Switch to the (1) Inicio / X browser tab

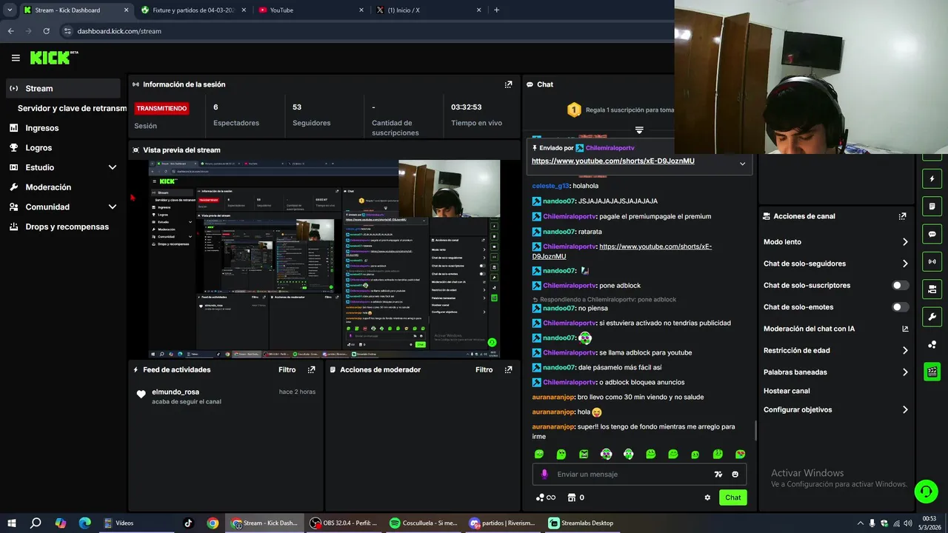pyautogui.click(x=428, y=10)
